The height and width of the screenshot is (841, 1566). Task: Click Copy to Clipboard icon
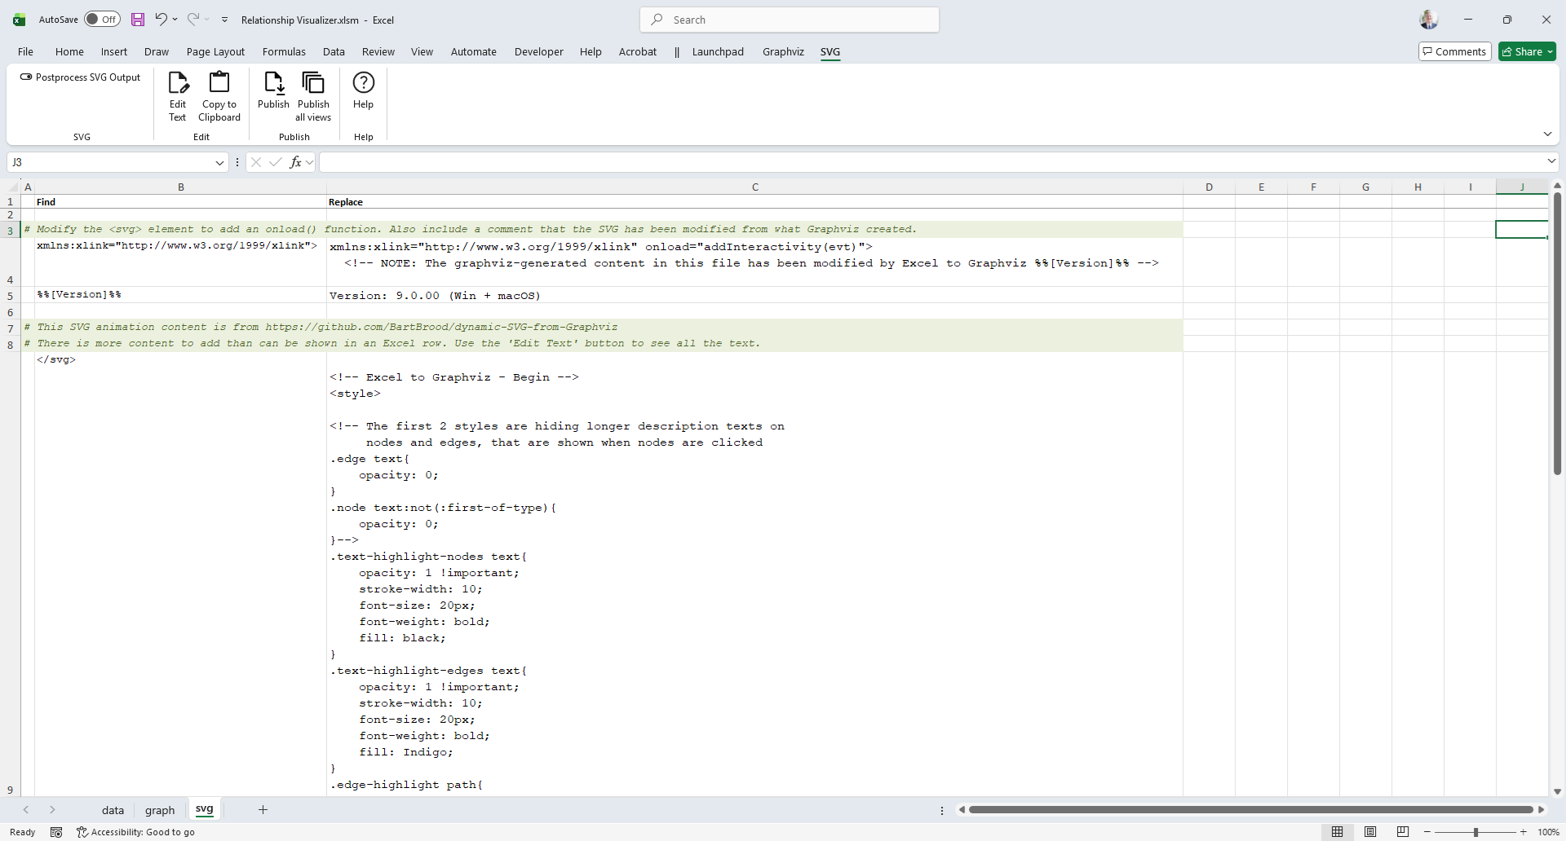219,83
